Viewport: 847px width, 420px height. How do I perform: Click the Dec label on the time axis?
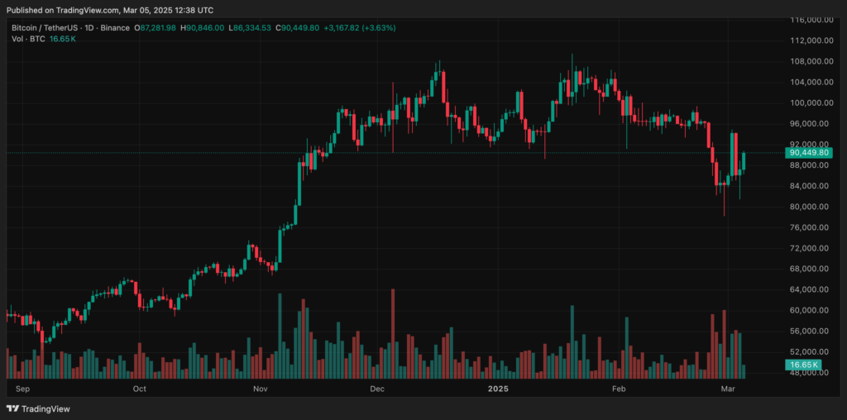pos(377,388)
